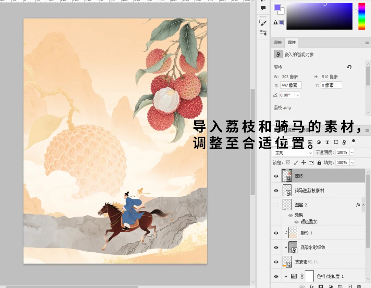Image resolution: width=371 pixels, height=288 pixels.
Task: Click the Y position input field
Action: coord(331,85)
